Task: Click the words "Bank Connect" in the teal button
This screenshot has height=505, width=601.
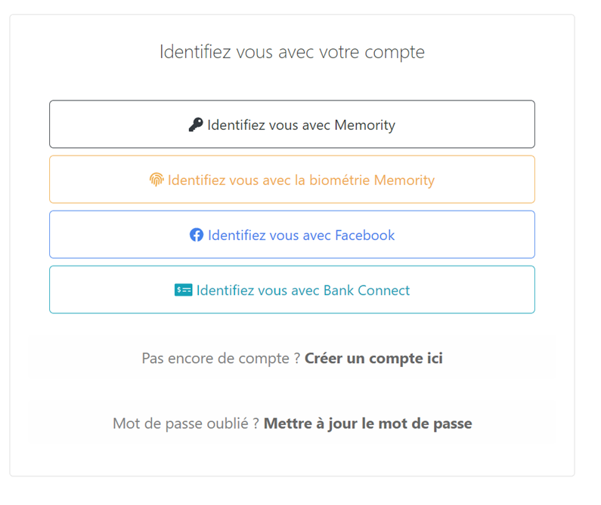Action: coord(367,290)
